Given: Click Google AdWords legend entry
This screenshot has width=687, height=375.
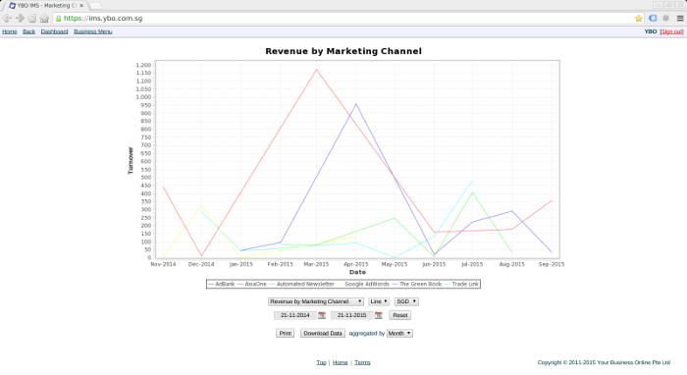Looking at the screenshot, I should [363, 284].
